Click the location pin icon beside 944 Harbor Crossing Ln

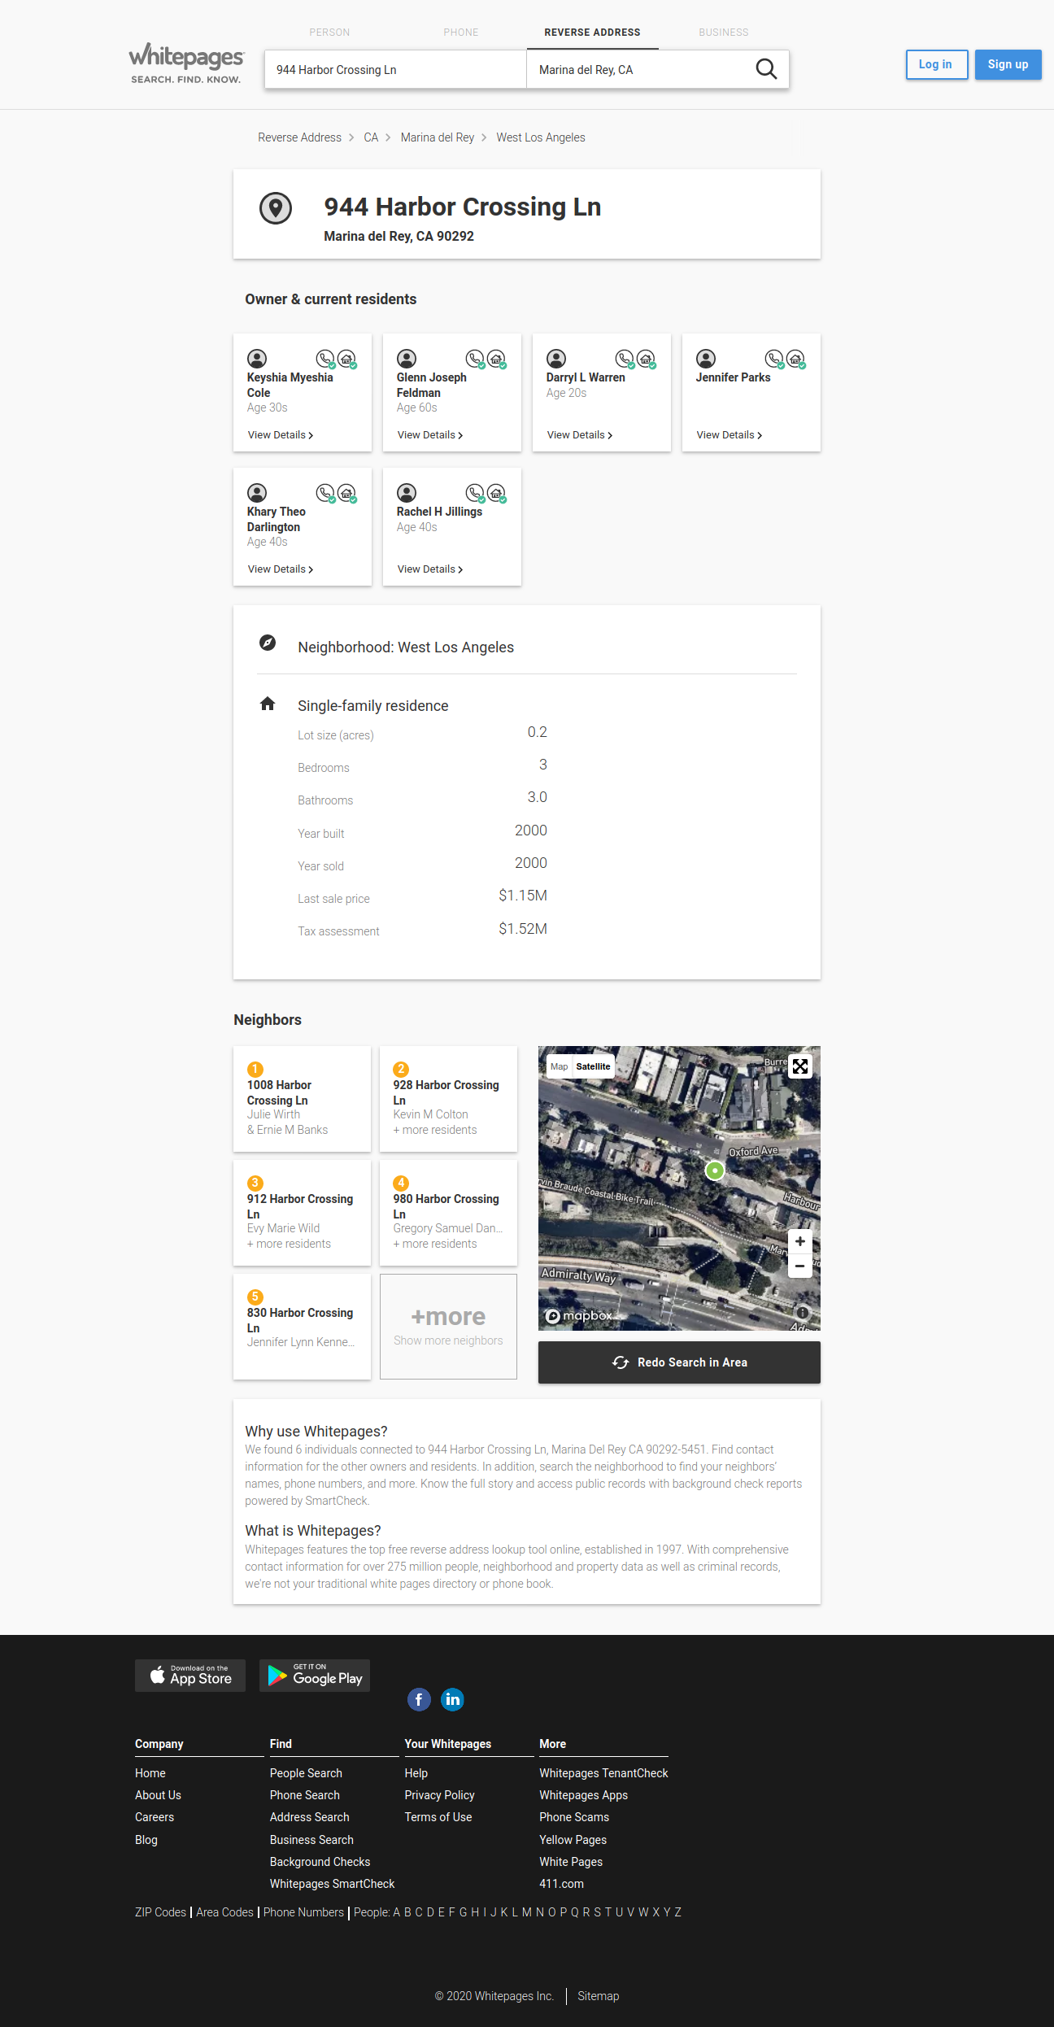[276, 208]
